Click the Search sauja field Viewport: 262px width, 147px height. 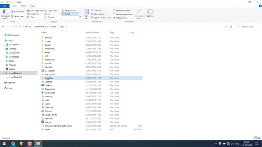(248, 27)
